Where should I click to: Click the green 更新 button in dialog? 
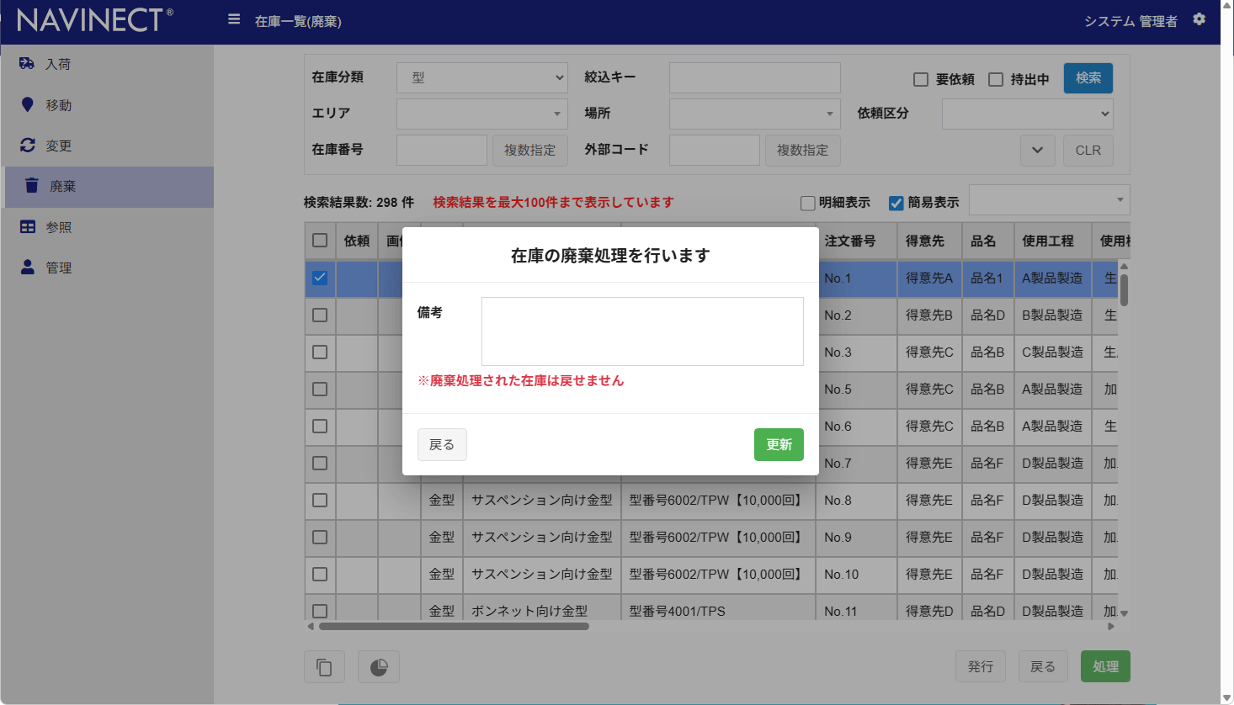[x=779, y=444]
